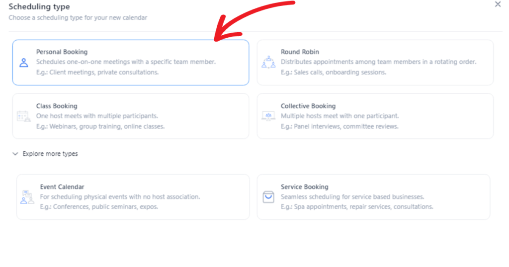Pick the Class Booking title text
The height and width of the screenshot is (267, 509).
pos(57,106)
